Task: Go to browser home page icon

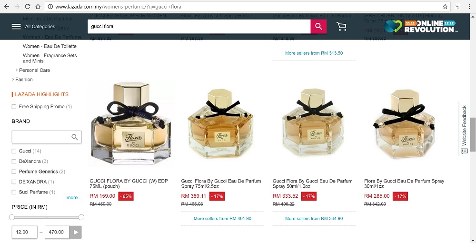Action: point(38,6)
